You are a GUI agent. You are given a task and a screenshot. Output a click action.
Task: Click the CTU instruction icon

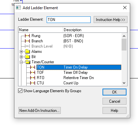coord(33,83)
